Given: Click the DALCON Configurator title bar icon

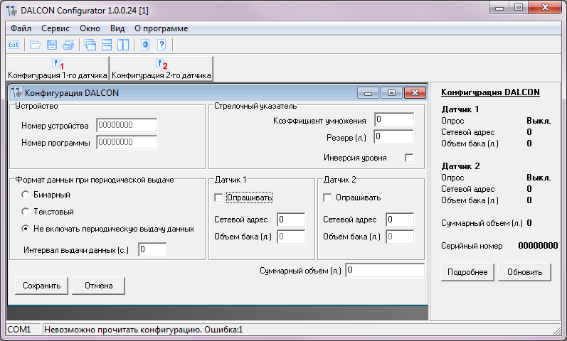Looking at the screenshot, I should click(x=12, y=11).
